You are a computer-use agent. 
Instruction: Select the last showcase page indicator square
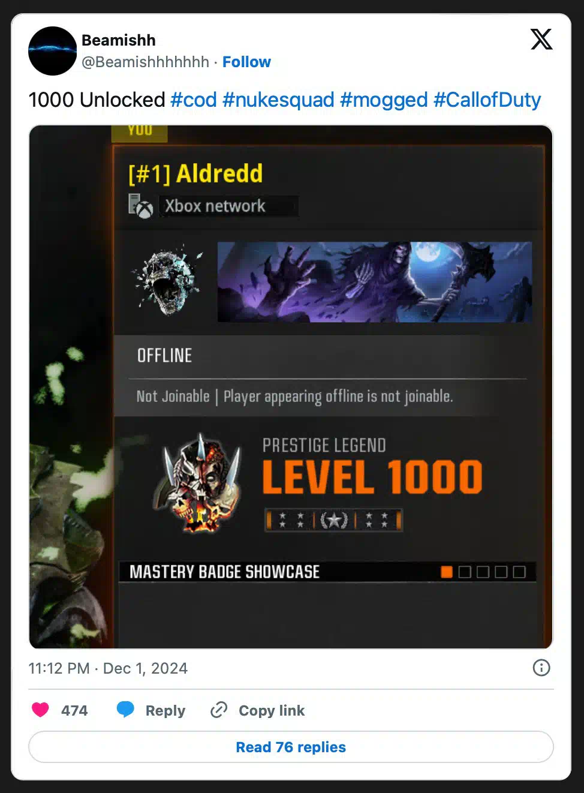519,572
